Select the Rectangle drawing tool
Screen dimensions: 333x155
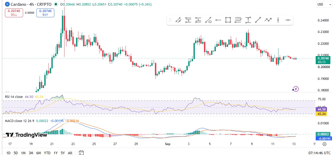(228, 20)
